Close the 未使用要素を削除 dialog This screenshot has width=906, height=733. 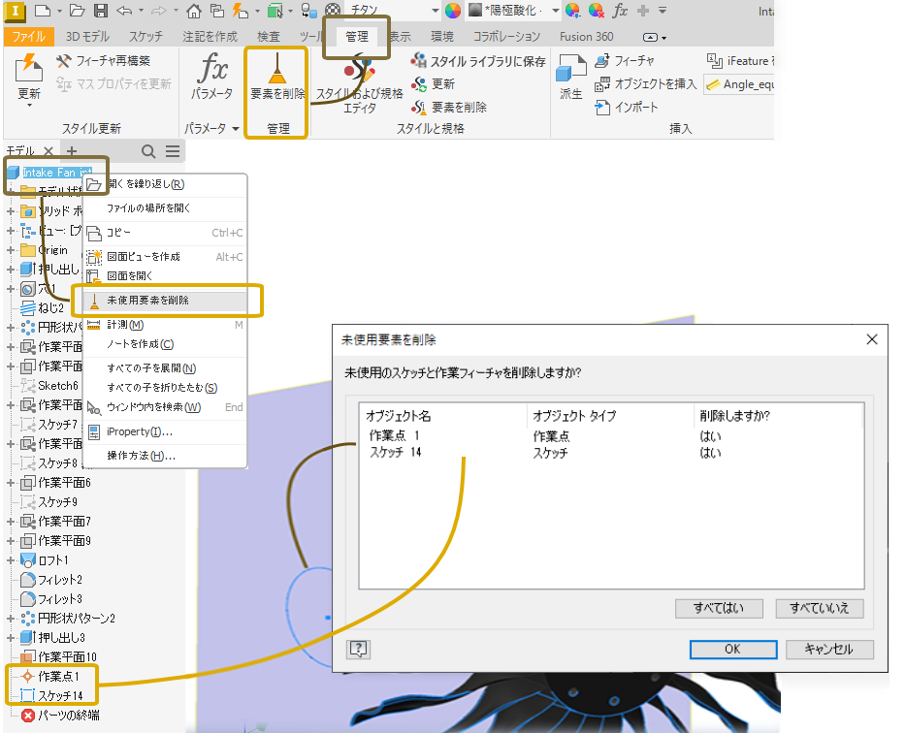click(872, 339)
